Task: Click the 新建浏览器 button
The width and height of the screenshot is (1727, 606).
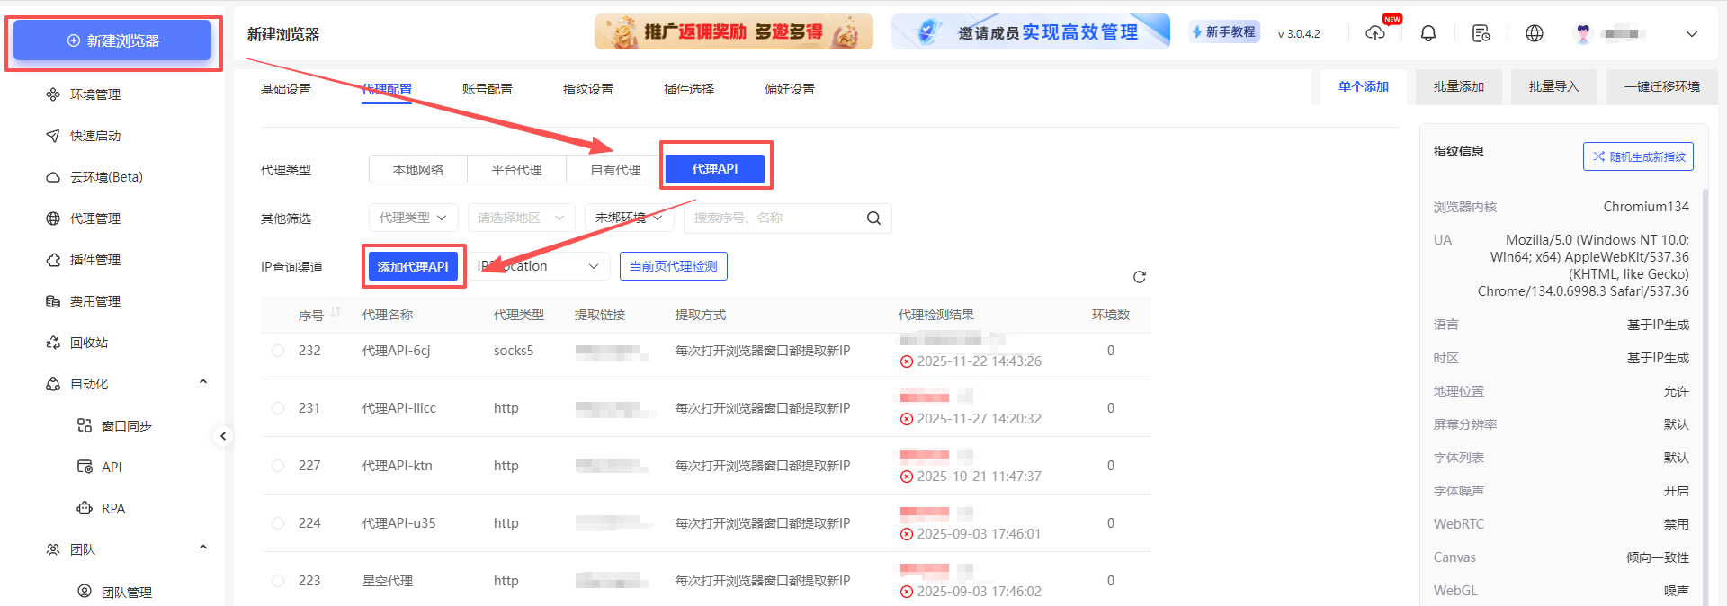Action: pos(112,40)
